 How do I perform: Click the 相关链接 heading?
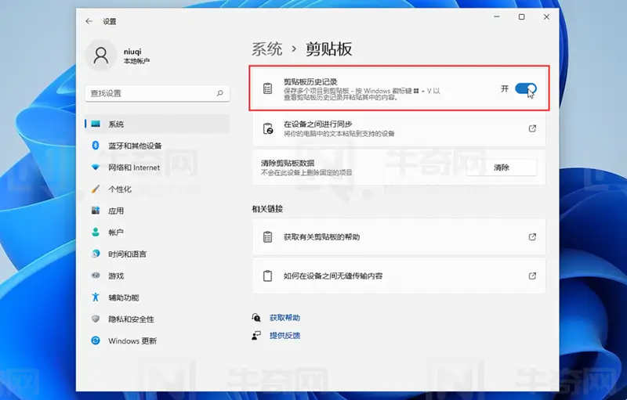coord(267,209)
